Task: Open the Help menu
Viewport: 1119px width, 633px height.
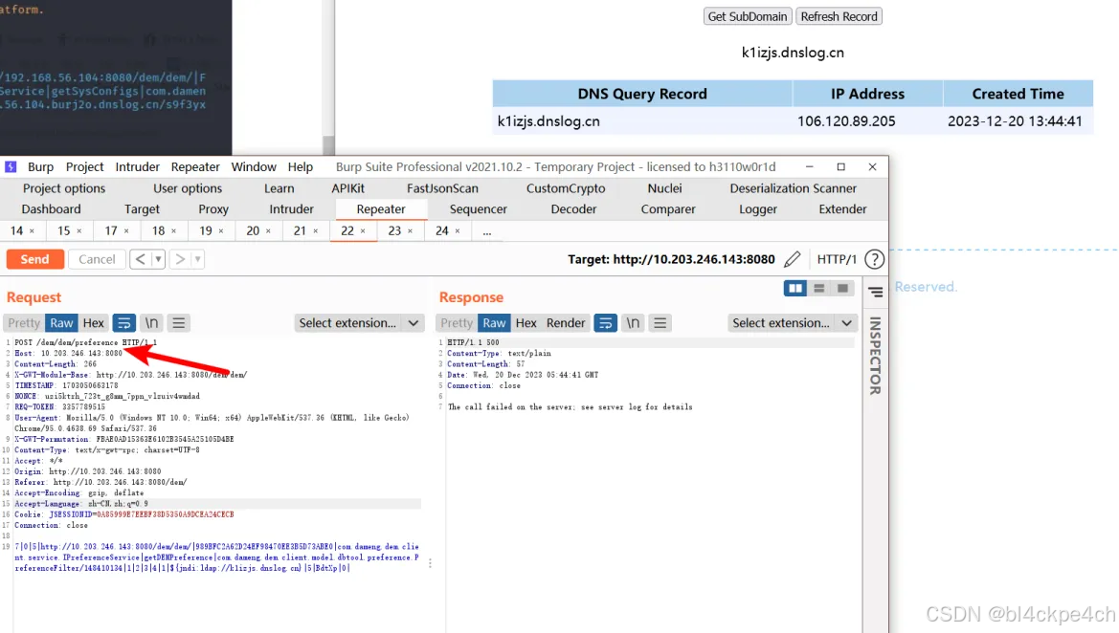Action: coord(301,166)
